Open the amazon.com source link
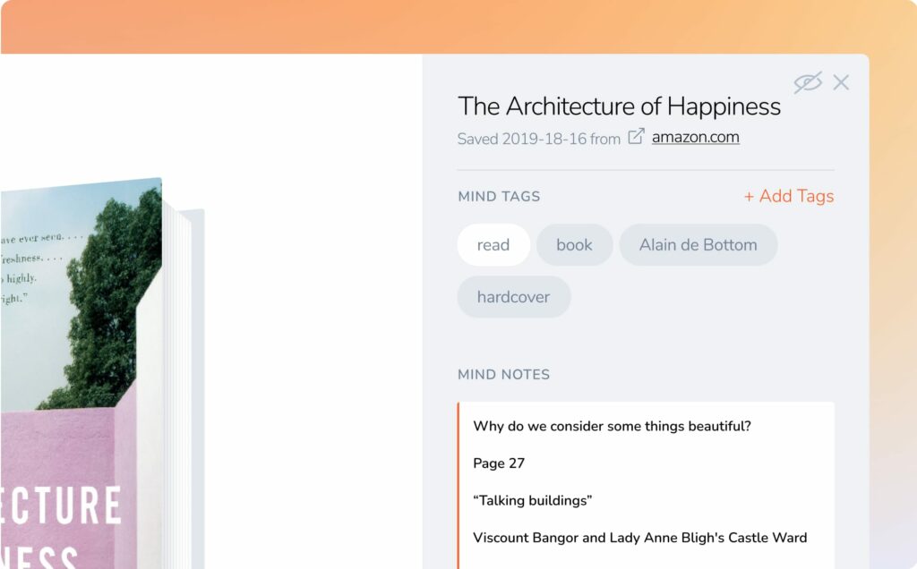Viewport: 917px width, 569px height. (695, 137)
